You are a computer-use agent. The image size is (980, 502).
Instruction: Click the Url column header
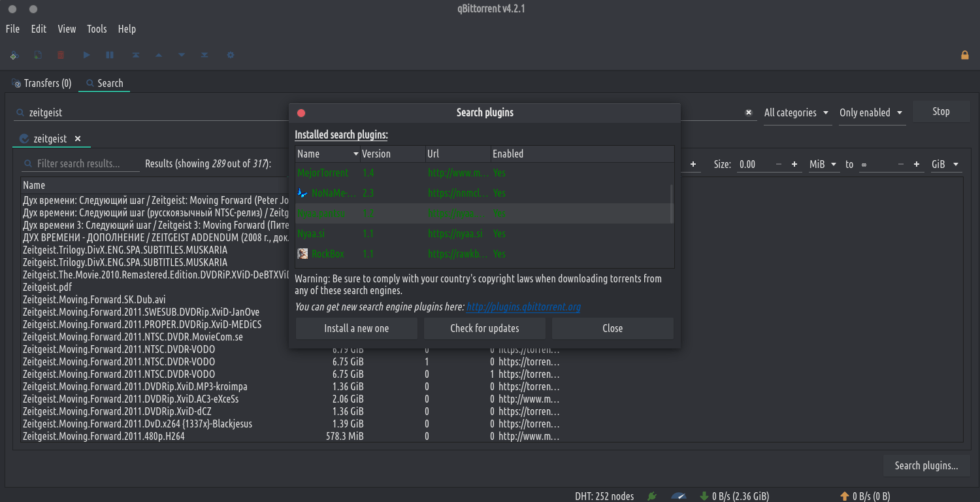(x=458, y=154)
